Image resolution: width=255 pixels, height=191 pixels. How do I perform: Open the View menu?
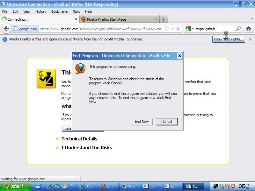27,11
